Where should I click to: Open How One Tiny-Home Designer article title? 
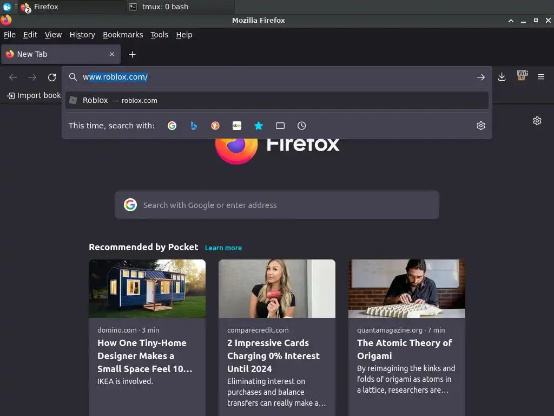145,356
